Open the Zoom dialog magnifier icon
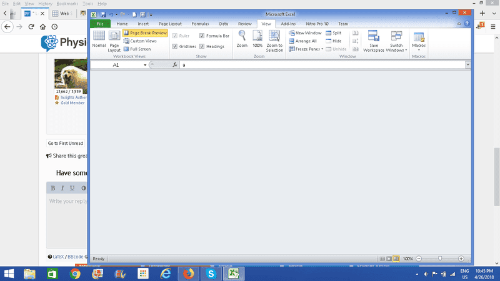Screen dimensions: 500x281 [x=242, y=40]
